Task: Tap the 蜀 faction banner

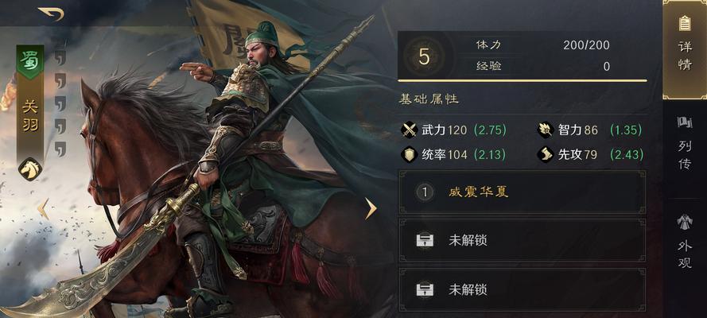Action: (30, 62)
